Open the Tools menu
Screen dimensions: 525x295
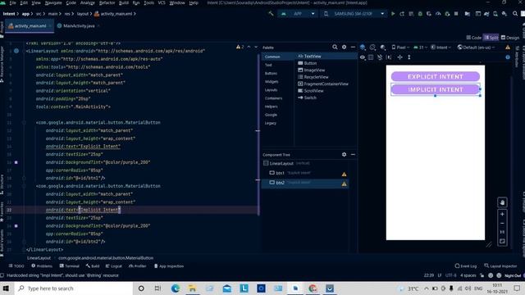pyautogui.click(x=148, y=2)
